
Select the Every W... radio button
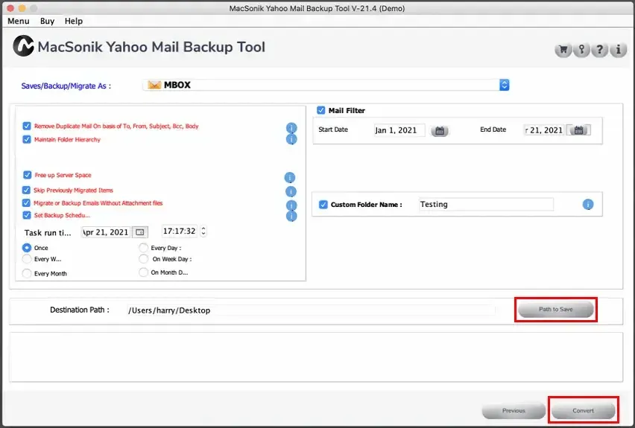tap(27, 259)
